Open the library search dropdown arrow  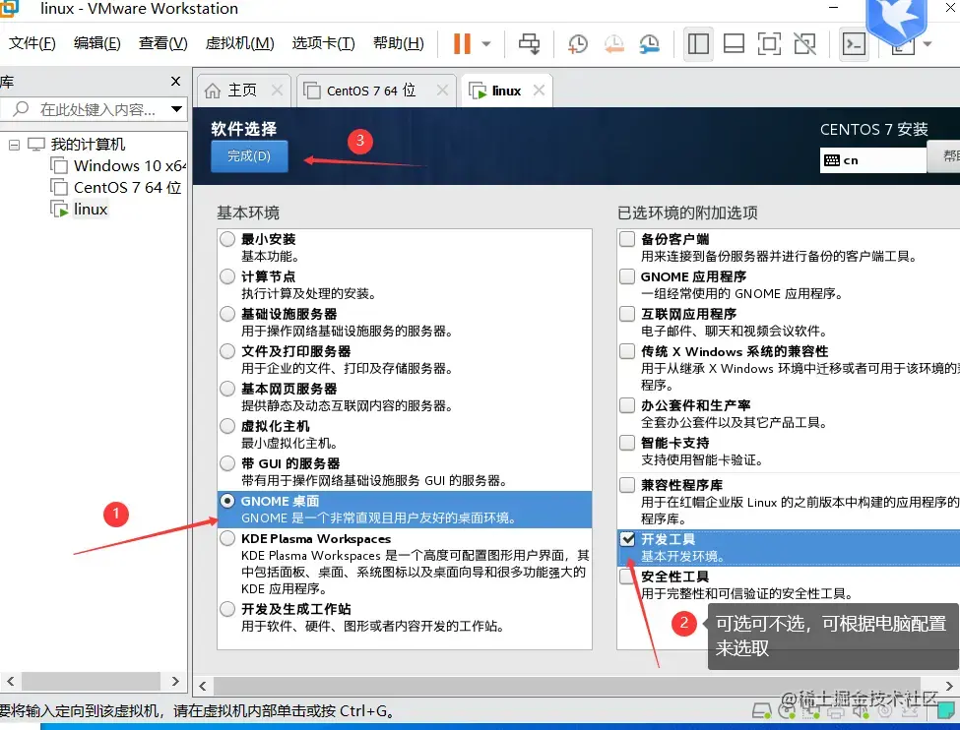click(x=176, y=109)
